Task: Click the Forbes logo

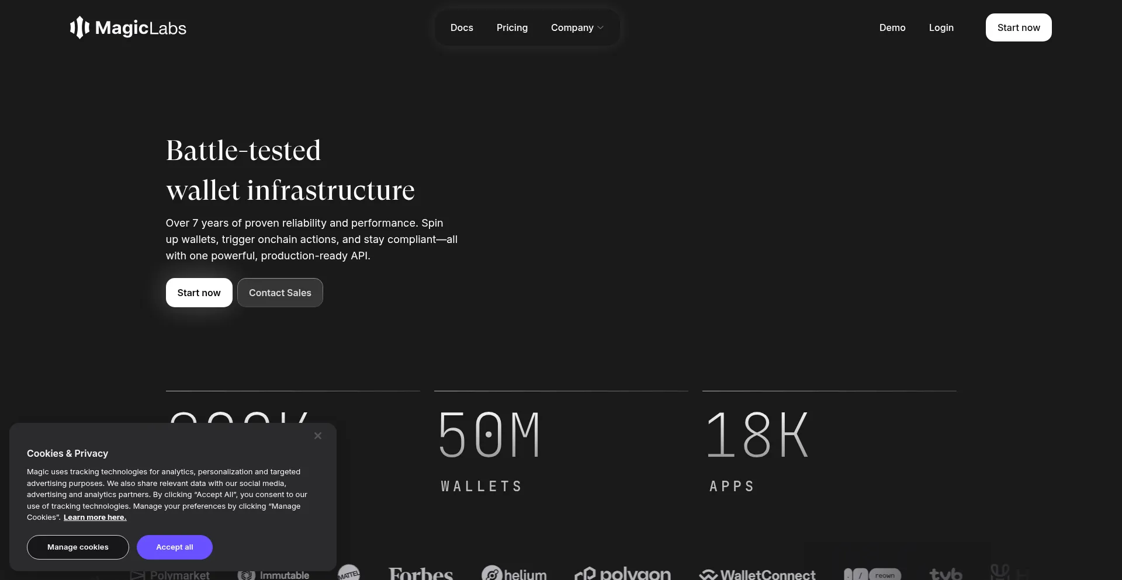Action: click(x=421, y=574)
